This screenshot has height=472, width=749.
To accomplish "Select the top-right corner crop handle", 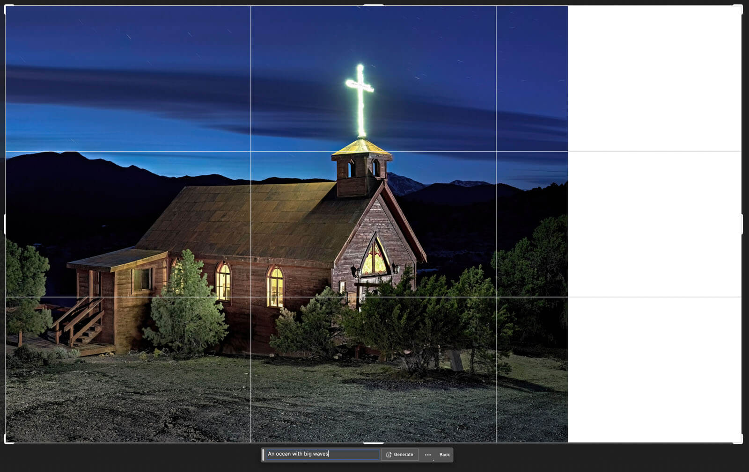I will tap(740, 7).
